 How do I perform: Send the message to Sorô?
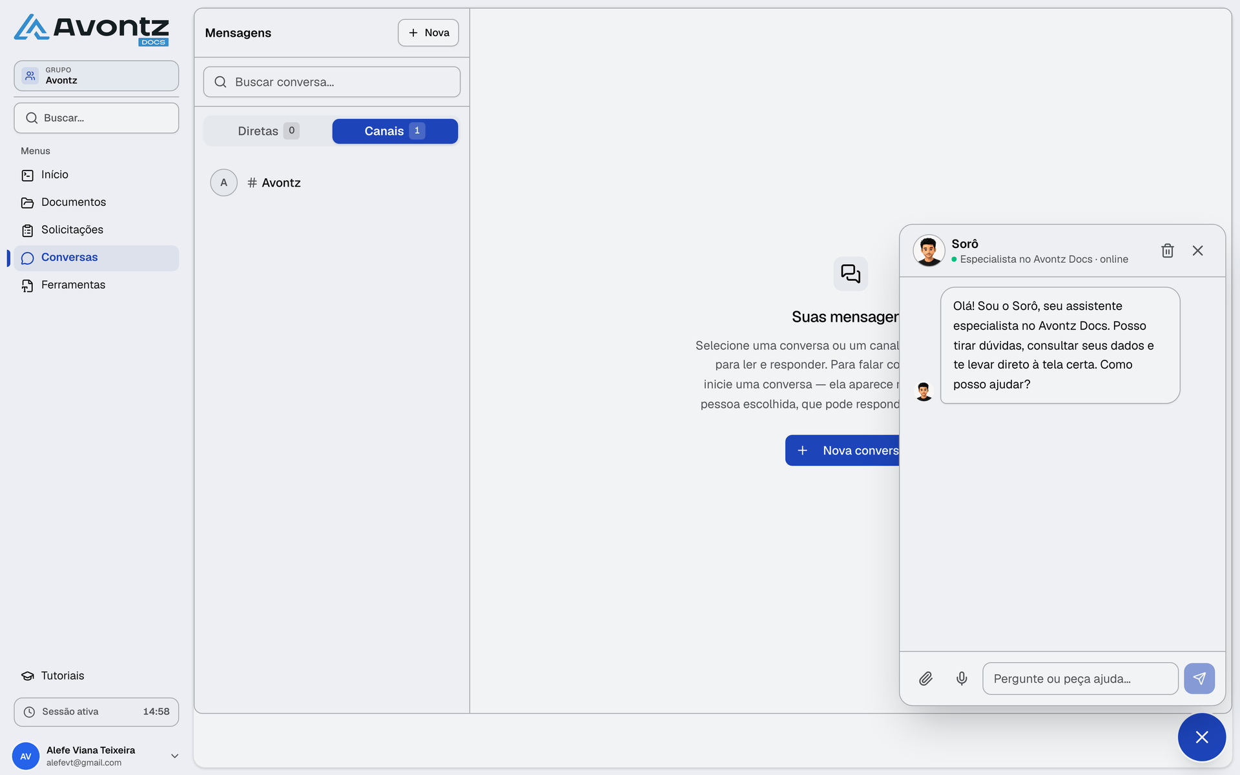1199,679
